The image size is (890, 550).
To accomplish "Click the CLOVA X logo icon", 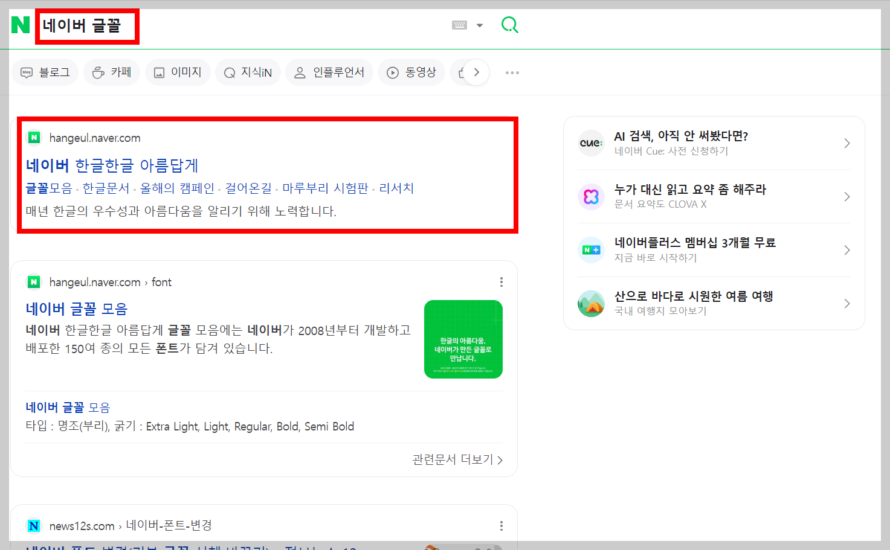I will click(591, 197).
